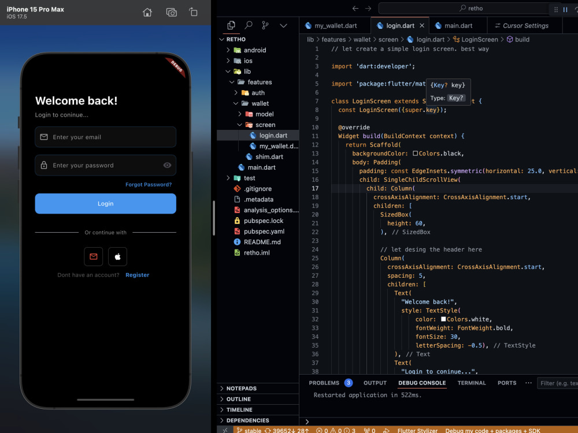Image resolution: width=578 pixels, height=433 pixels.
Task: Open .gitignore file
Action: coord(257,189)
